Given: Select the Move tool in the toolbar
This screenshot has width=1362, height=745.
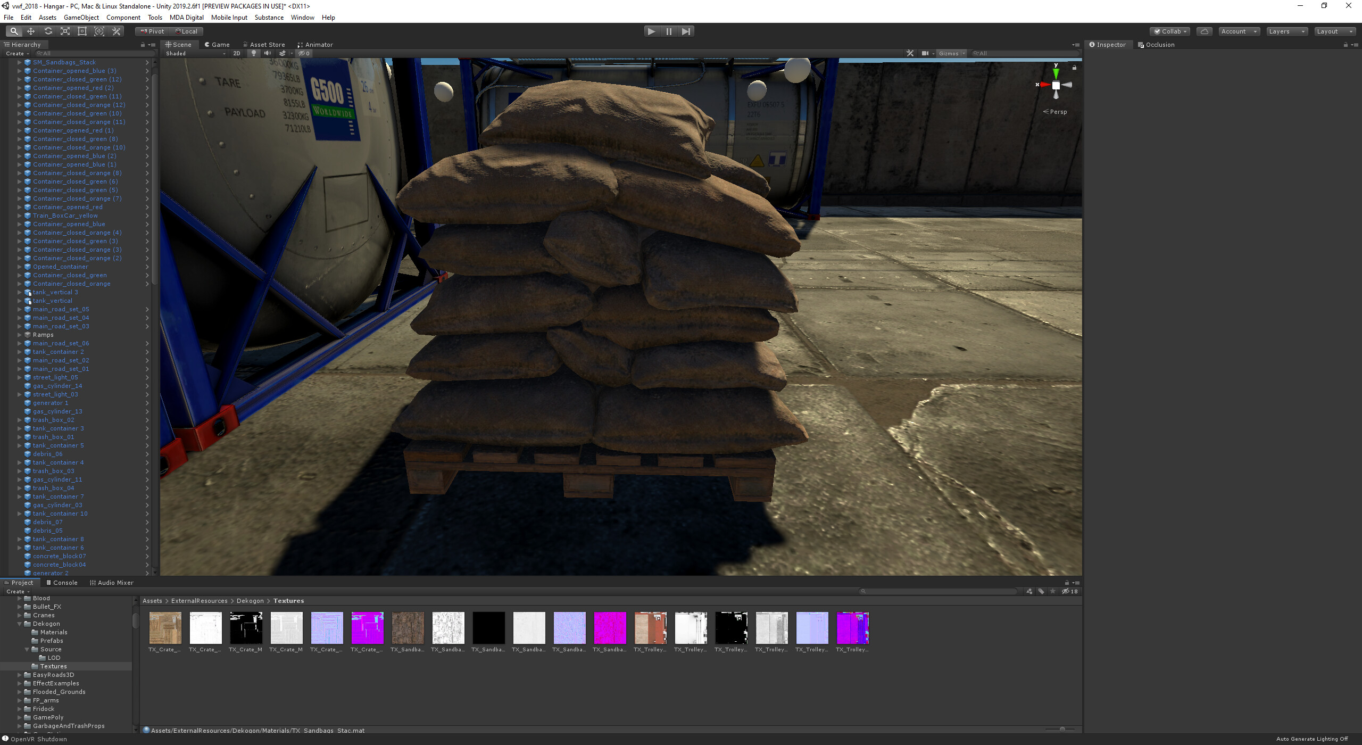Looking at the screenshot, I should (30, 31).
